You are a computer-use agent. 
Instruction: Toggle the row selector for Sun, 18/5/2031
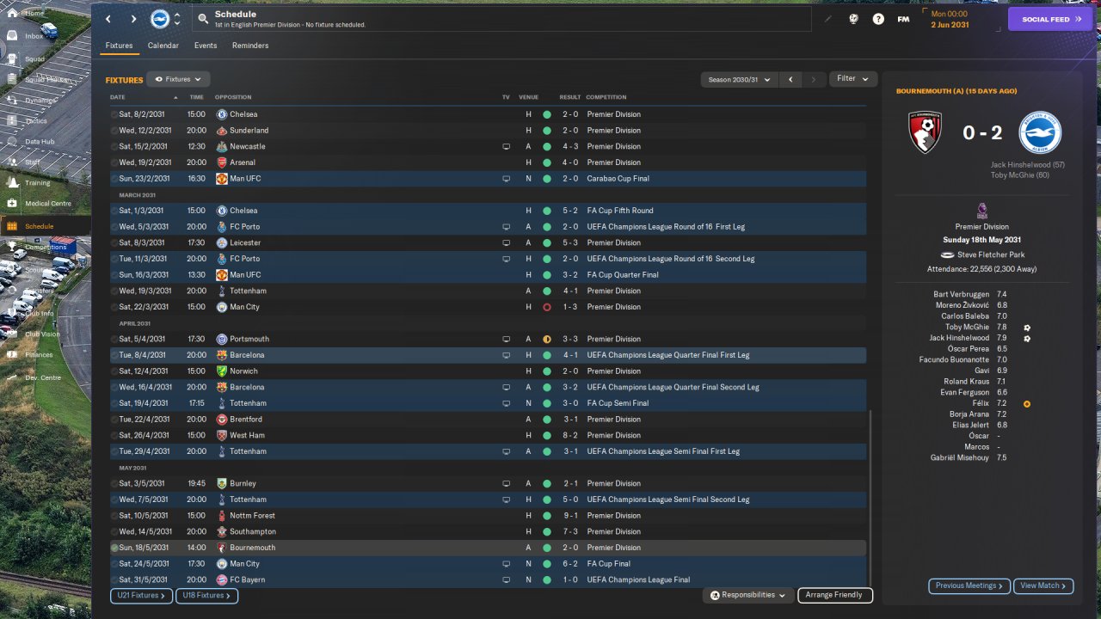(114, 548)
